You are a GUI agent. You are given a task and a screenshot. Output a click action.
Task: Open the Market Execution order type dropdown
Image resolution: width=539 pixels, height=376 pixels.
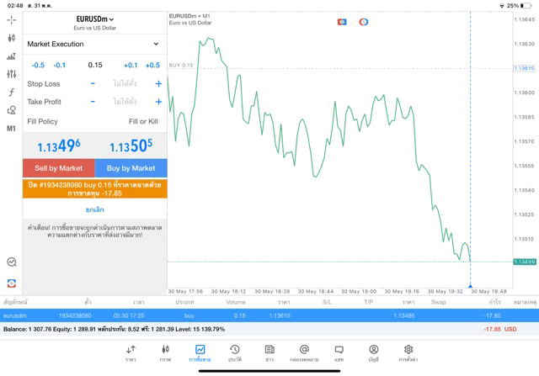click(x=94, y=44)
